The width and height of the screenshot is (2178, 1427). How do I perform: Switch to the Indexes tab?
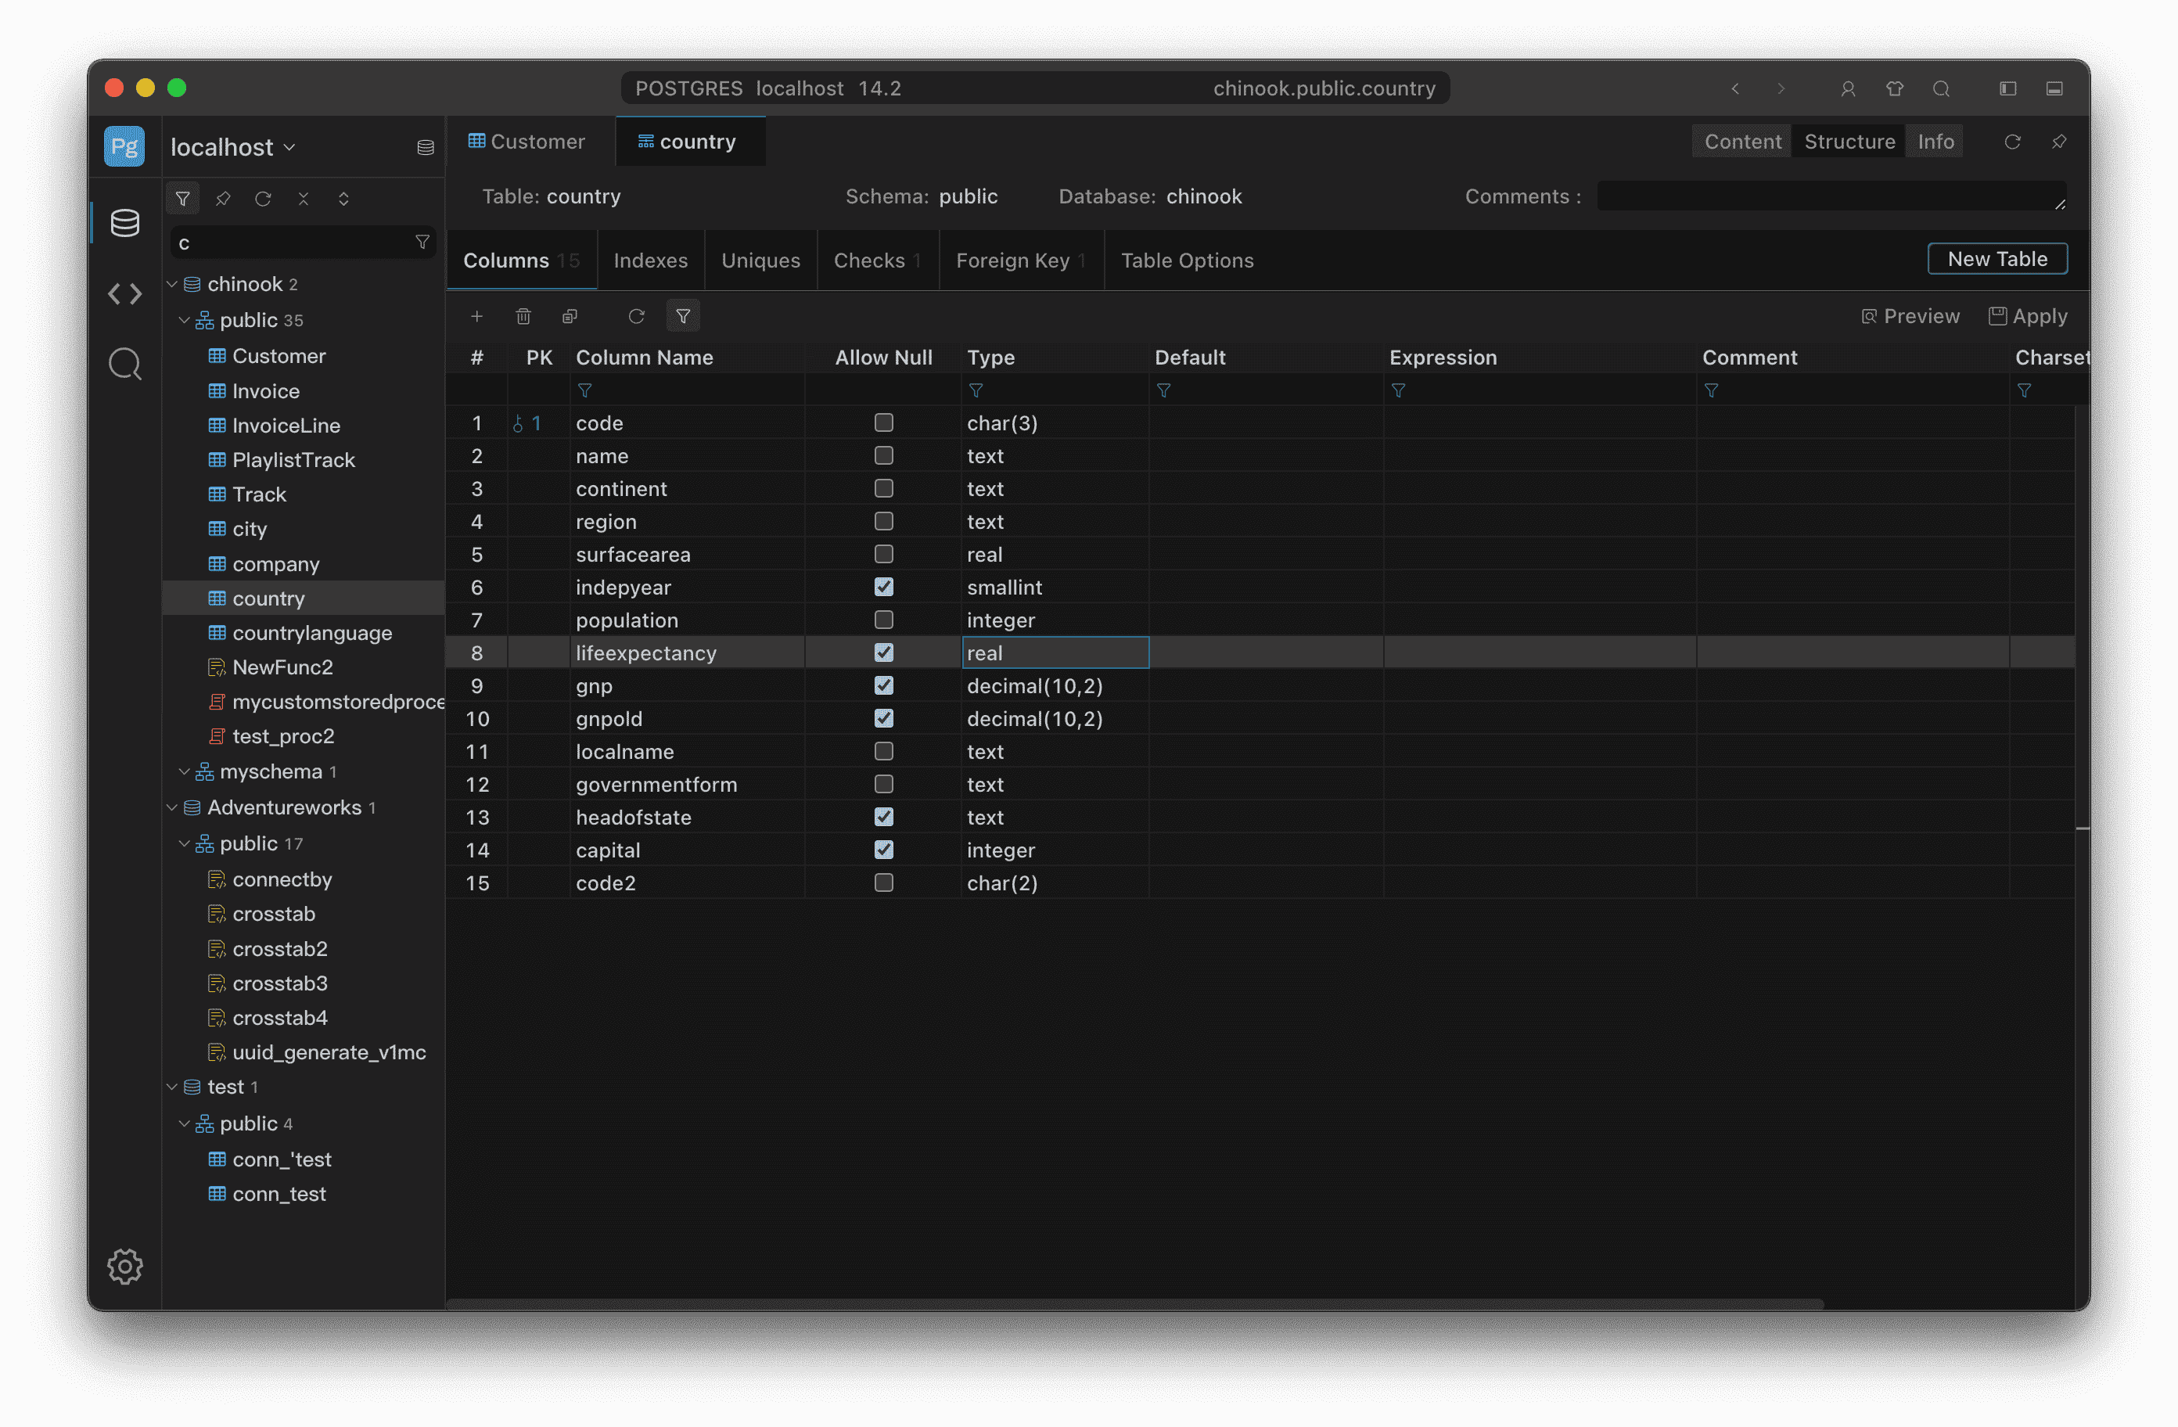point(651,260)
